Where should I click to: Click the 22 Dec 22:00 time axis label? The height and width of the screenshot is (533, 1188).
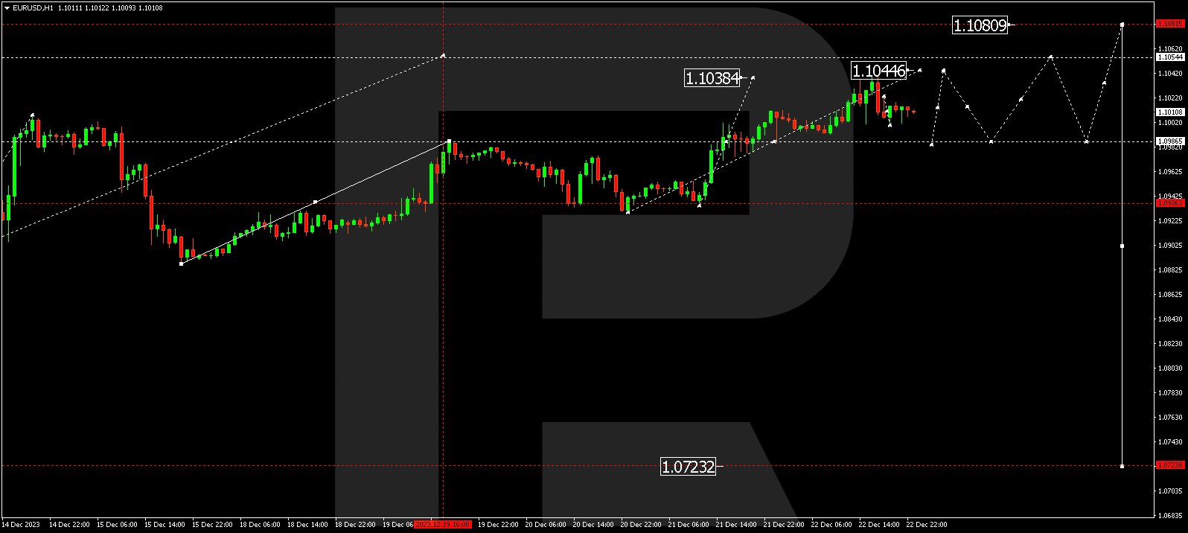tap(927, 525)
